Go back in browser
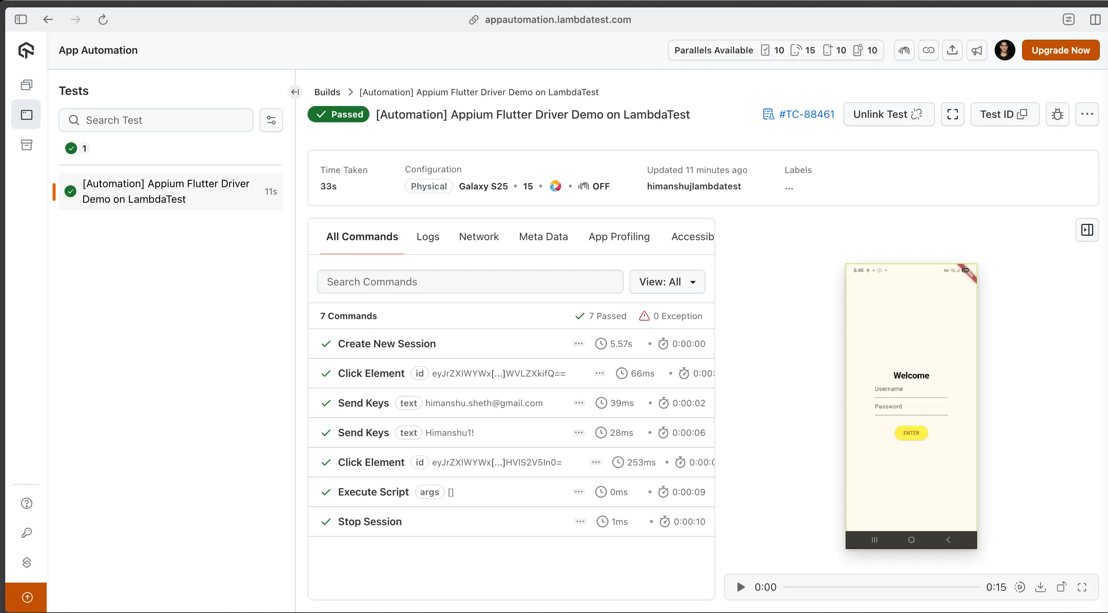This screenshot has width=1108, height=613. [48, 19]
